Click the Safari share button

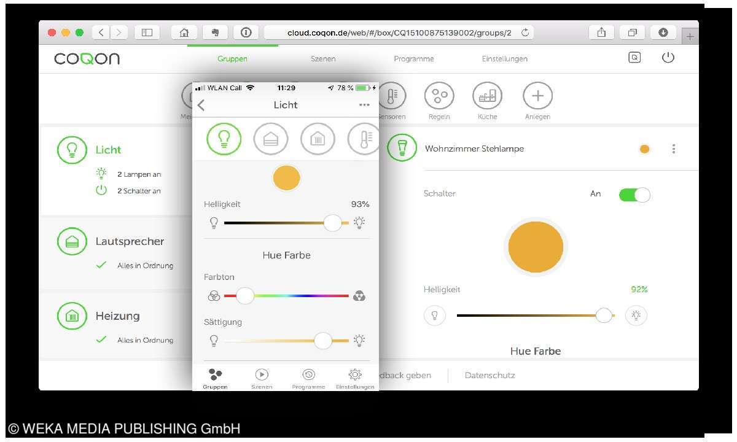601,33
